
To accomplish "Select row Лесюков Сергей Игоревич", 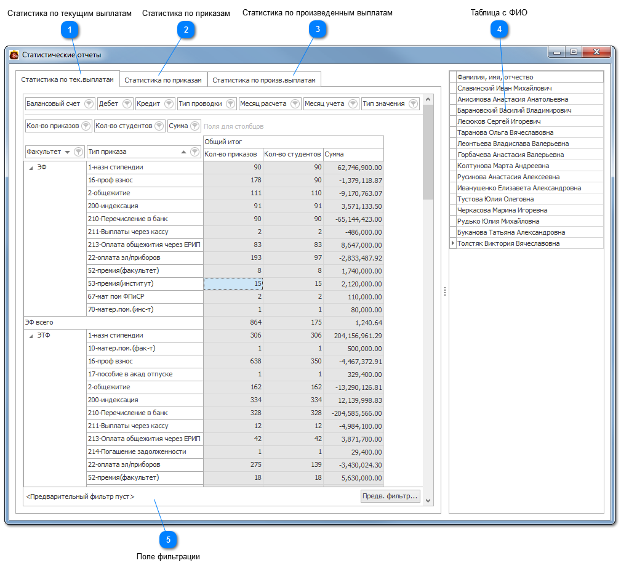I will [x=530, y=121].
